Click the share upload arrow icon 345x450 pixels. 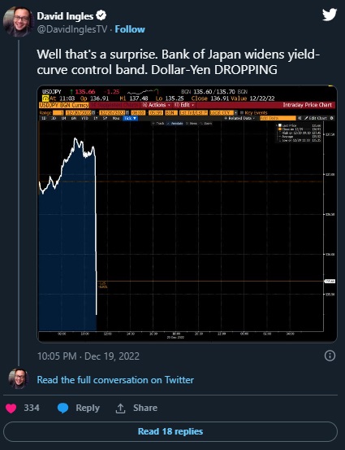pos(120,408)
